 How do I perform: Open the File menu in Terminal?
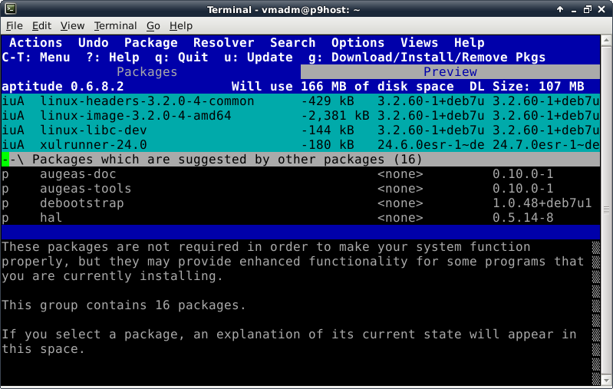(x=14, y=26)
